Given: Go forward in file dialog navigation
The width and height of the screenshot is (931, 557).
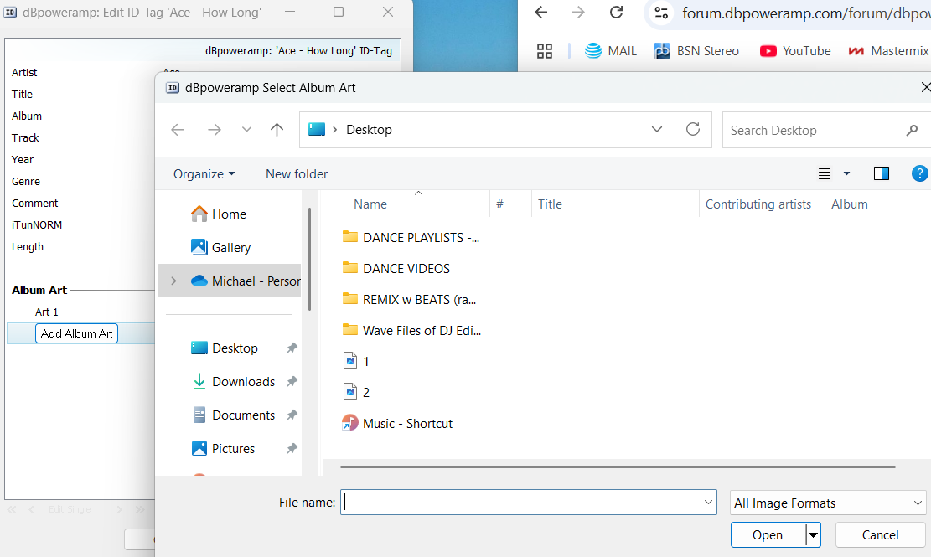Looking at the screenshot, I should (215, 130).
